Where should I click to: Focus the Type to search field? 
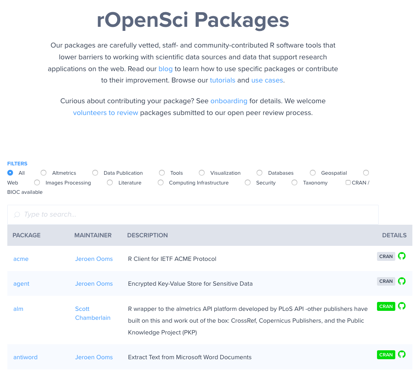click(193, 215)
